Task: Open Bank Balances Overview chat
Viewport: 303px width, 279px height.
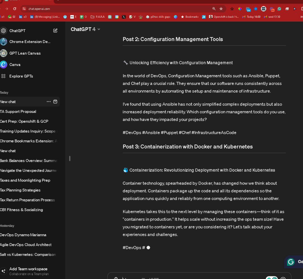Action: [29, 160]
